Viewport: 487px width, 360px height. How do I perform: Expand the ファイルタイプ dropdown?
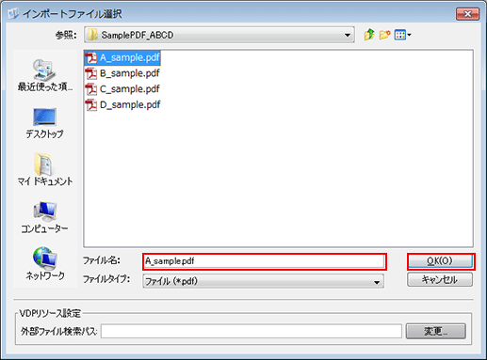(x=377, y=282)
